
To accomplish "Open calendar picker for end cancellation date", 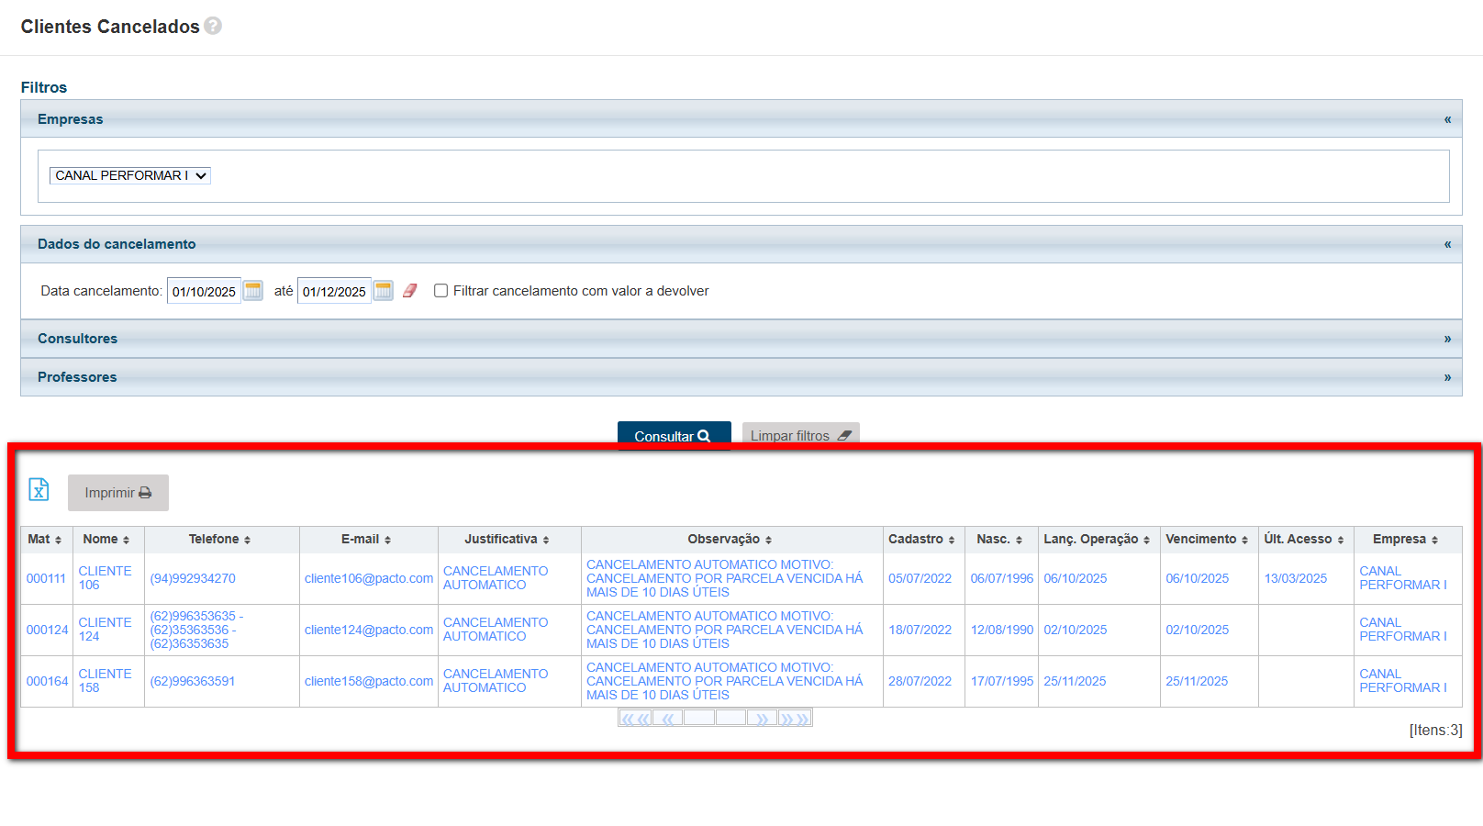I will click(384, 291).
